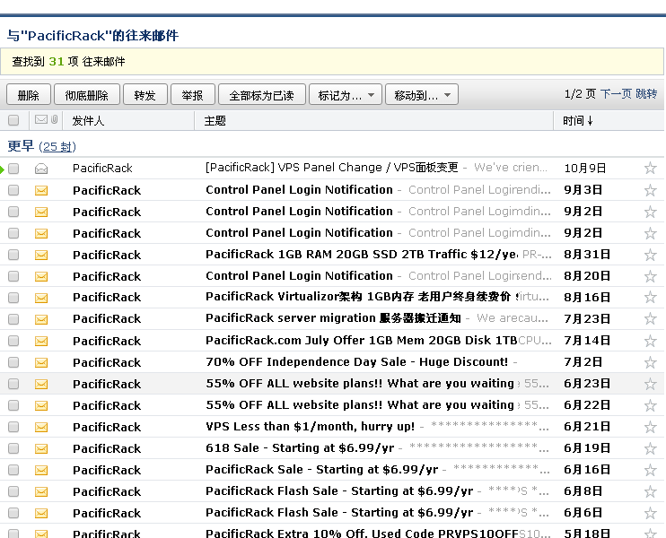Open 70% OFF Independence Day Sale email

coord(357,362)
